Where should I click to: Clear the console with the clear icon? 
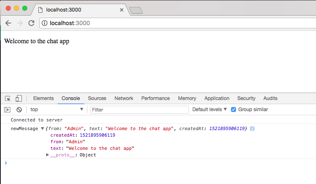19,109
